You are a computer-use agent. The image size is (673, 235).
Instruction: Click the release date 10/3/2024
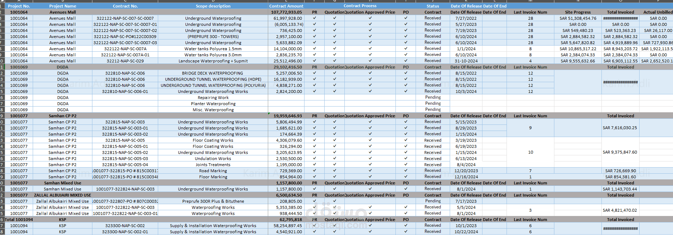click(x=466, y=91)
